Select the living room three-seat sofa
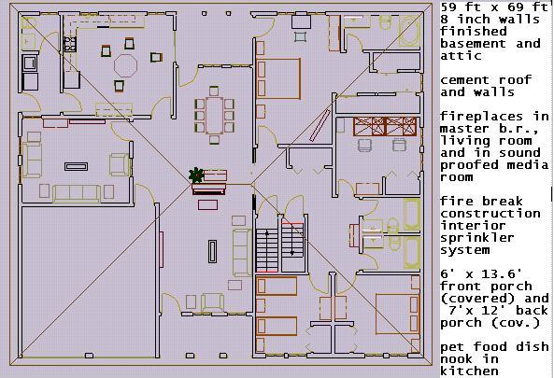Screen dimensions: 554x378 point(77,193)
